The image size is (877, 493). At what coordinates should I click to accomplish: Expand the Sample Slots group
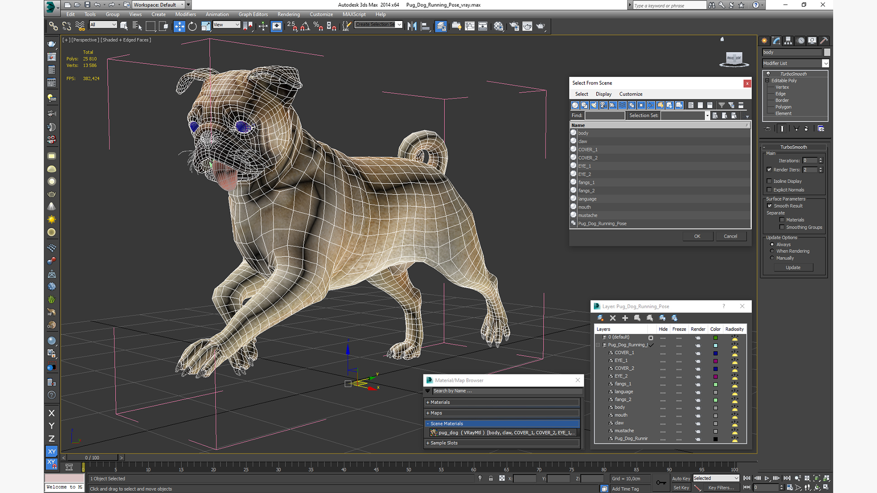[502, 443]
